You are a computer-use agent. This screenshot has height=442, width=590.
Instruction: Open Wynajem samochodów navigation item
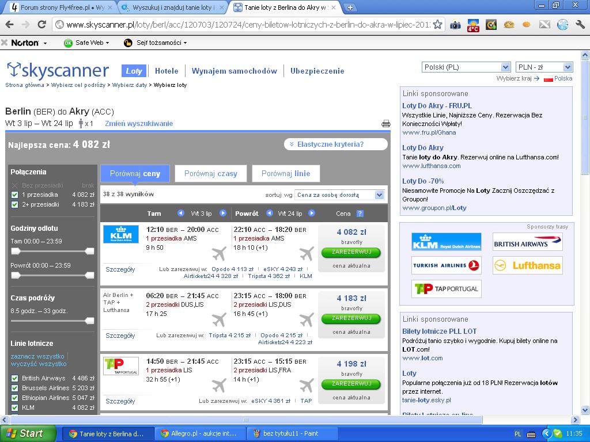[x=235, y=71]
